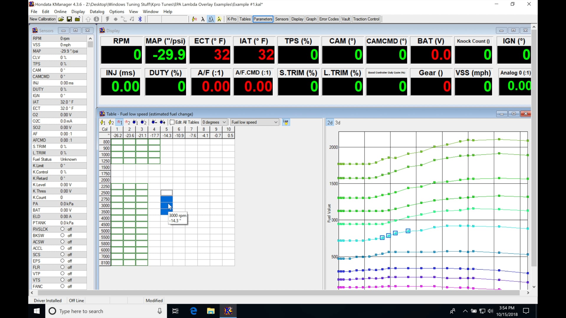The image size is (566, 318).
Task: Toggle the BKSW sensor radio button
Action: pos(62,235)
